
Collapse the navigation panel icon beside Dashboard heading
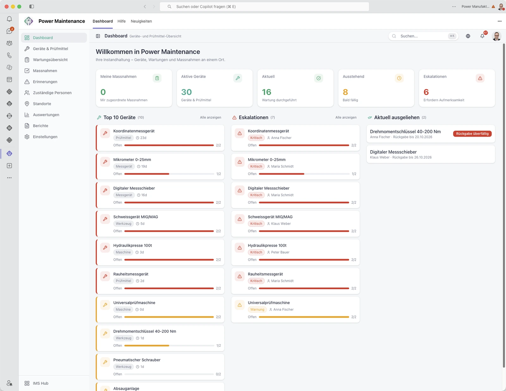point(98,36)
